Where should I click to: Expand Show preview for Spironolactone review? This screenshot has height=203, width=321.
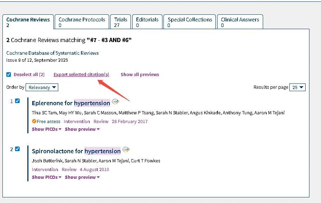82,177
